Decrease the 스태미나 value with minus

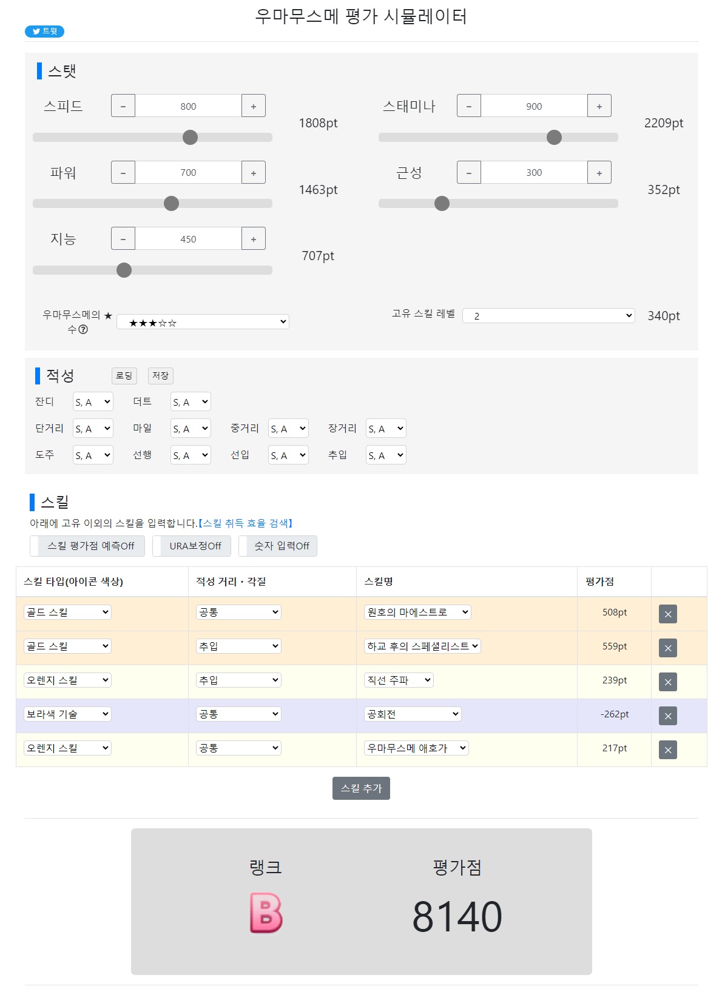(x=469, y=106)
